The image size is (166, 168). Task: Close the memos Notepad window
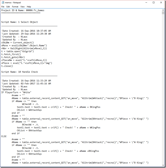161,2
